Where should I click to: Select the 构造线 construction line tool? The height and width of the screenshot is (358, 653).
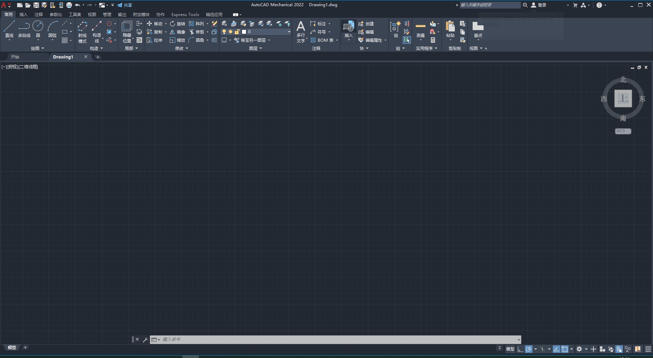pos(97,32)
